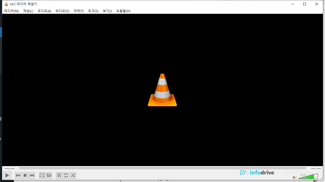This screenshot has height=182, width=325.
Task: Maximize the VLC window
Action: 305,4
